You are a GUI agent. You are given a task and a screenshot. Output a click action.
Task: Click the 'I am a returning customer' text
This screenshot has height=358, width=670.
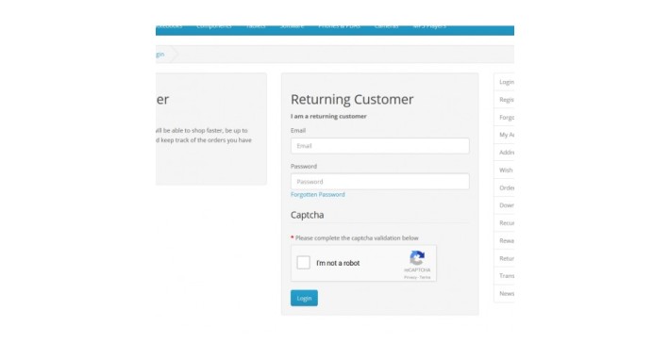[x=328, y=116]
